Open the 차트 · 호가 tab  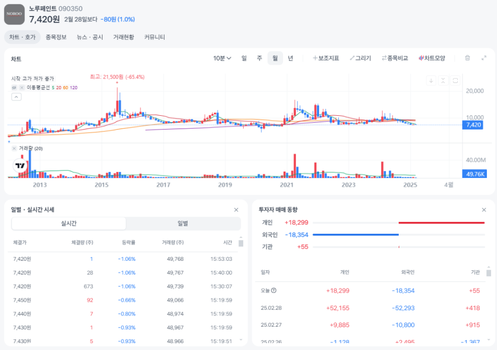click(22, 37)
